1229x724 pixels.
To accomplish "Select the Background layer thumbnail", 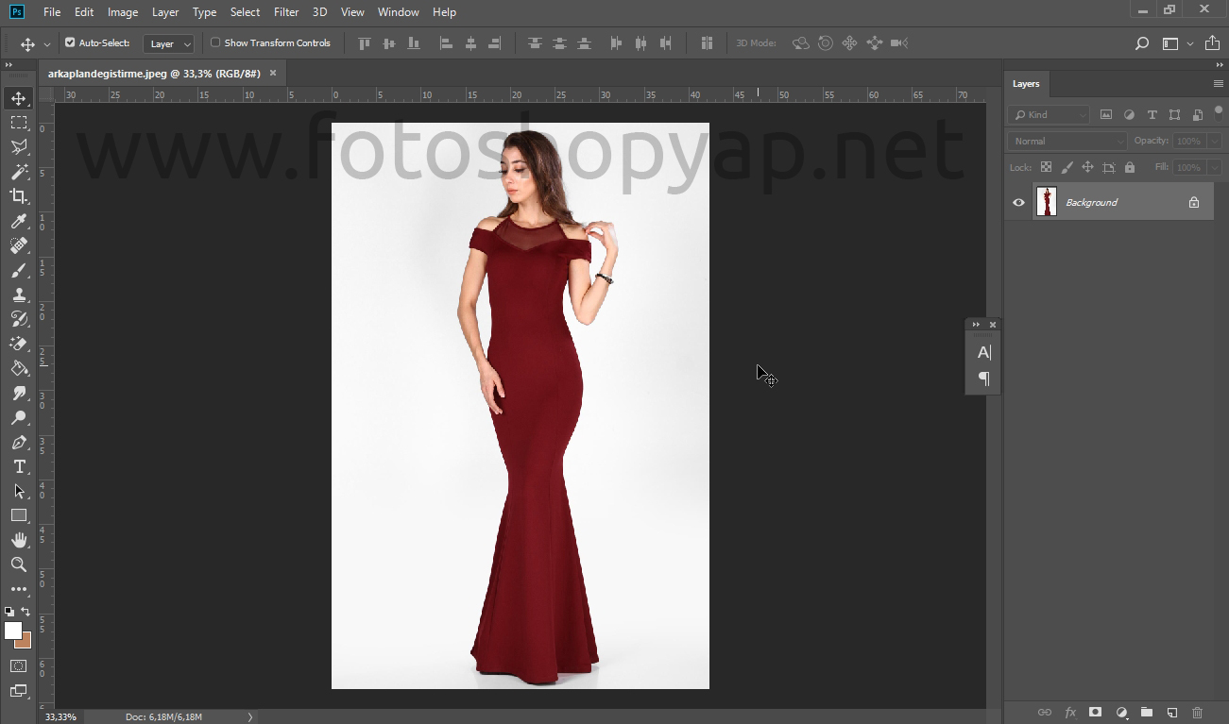I will coord(1046,202).
